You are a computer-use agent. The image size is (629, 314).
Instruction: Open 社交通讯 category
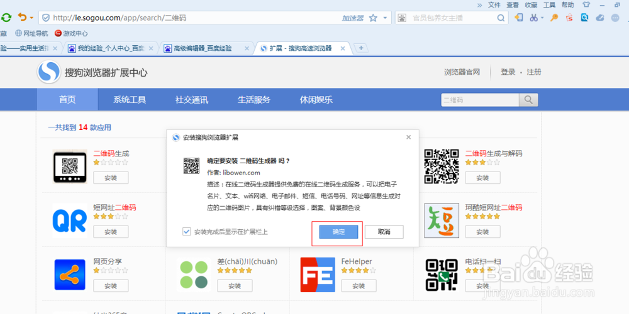point(192,100)
